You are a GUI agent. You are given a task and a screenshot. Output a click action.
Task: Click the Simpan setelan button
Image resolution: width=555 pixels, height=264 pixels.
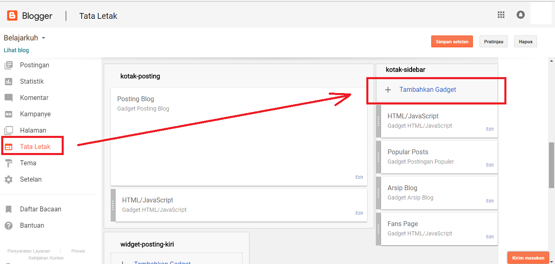click(452, 42)
